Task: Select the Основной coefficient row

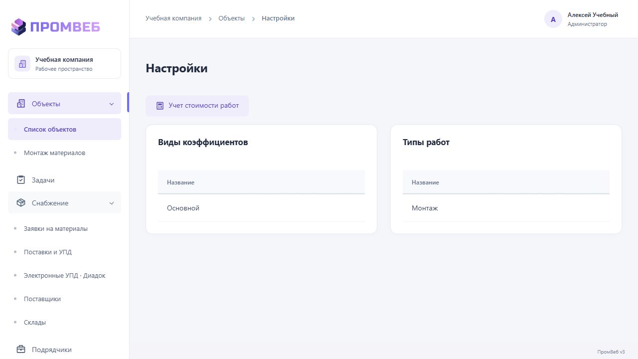Action: [261, 208]
